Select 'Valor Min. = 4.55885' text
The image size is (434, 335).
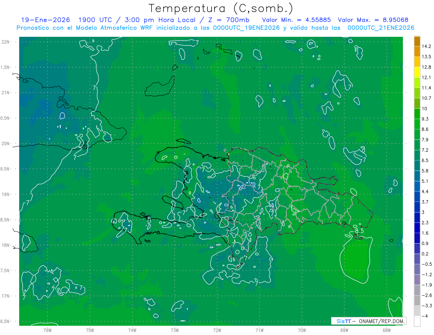(296, 20)
